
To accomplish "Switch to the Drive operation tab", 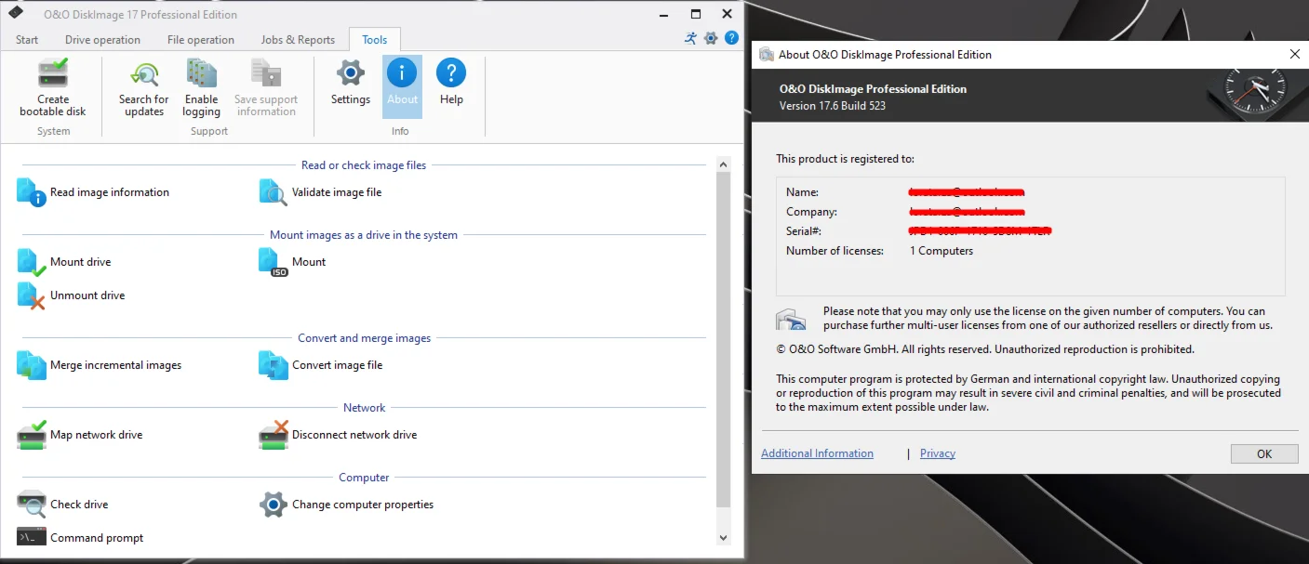I will 102,40.
